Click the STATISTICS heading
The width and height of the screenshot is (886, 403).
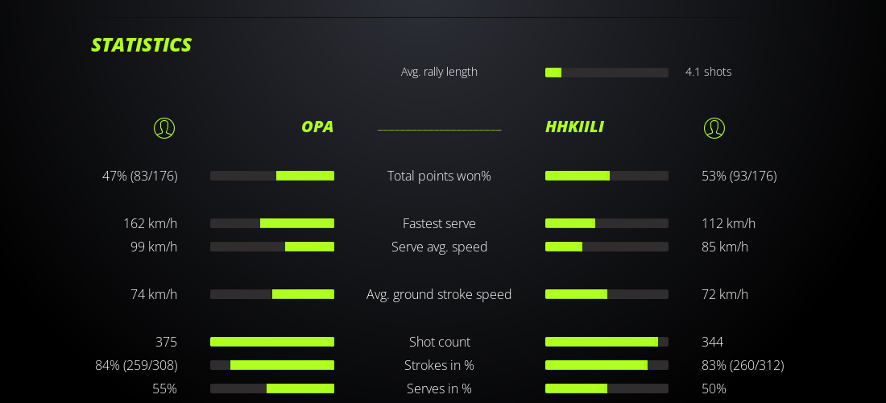coord(141,45)
